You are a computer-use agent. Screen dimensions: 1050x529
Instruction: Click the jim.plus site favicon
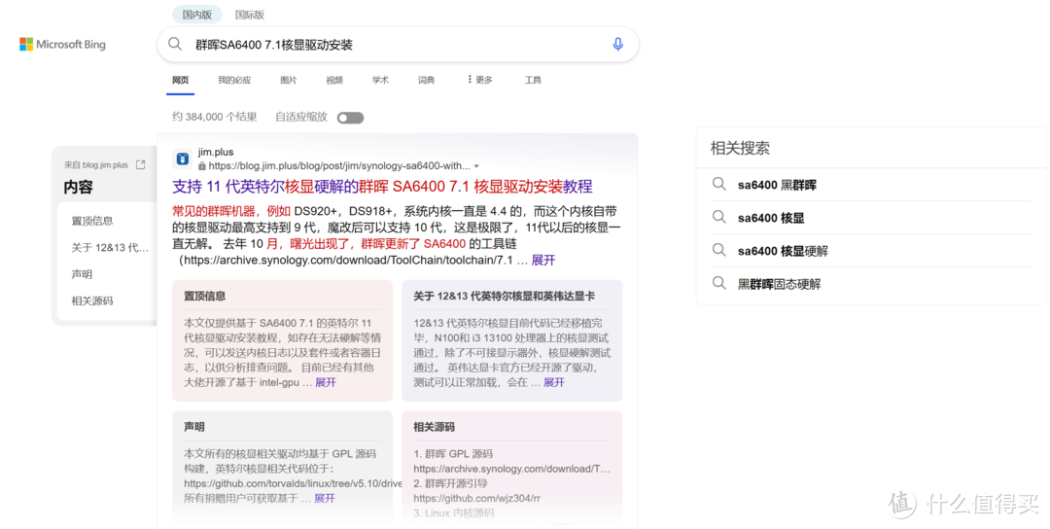pos(182,159)
